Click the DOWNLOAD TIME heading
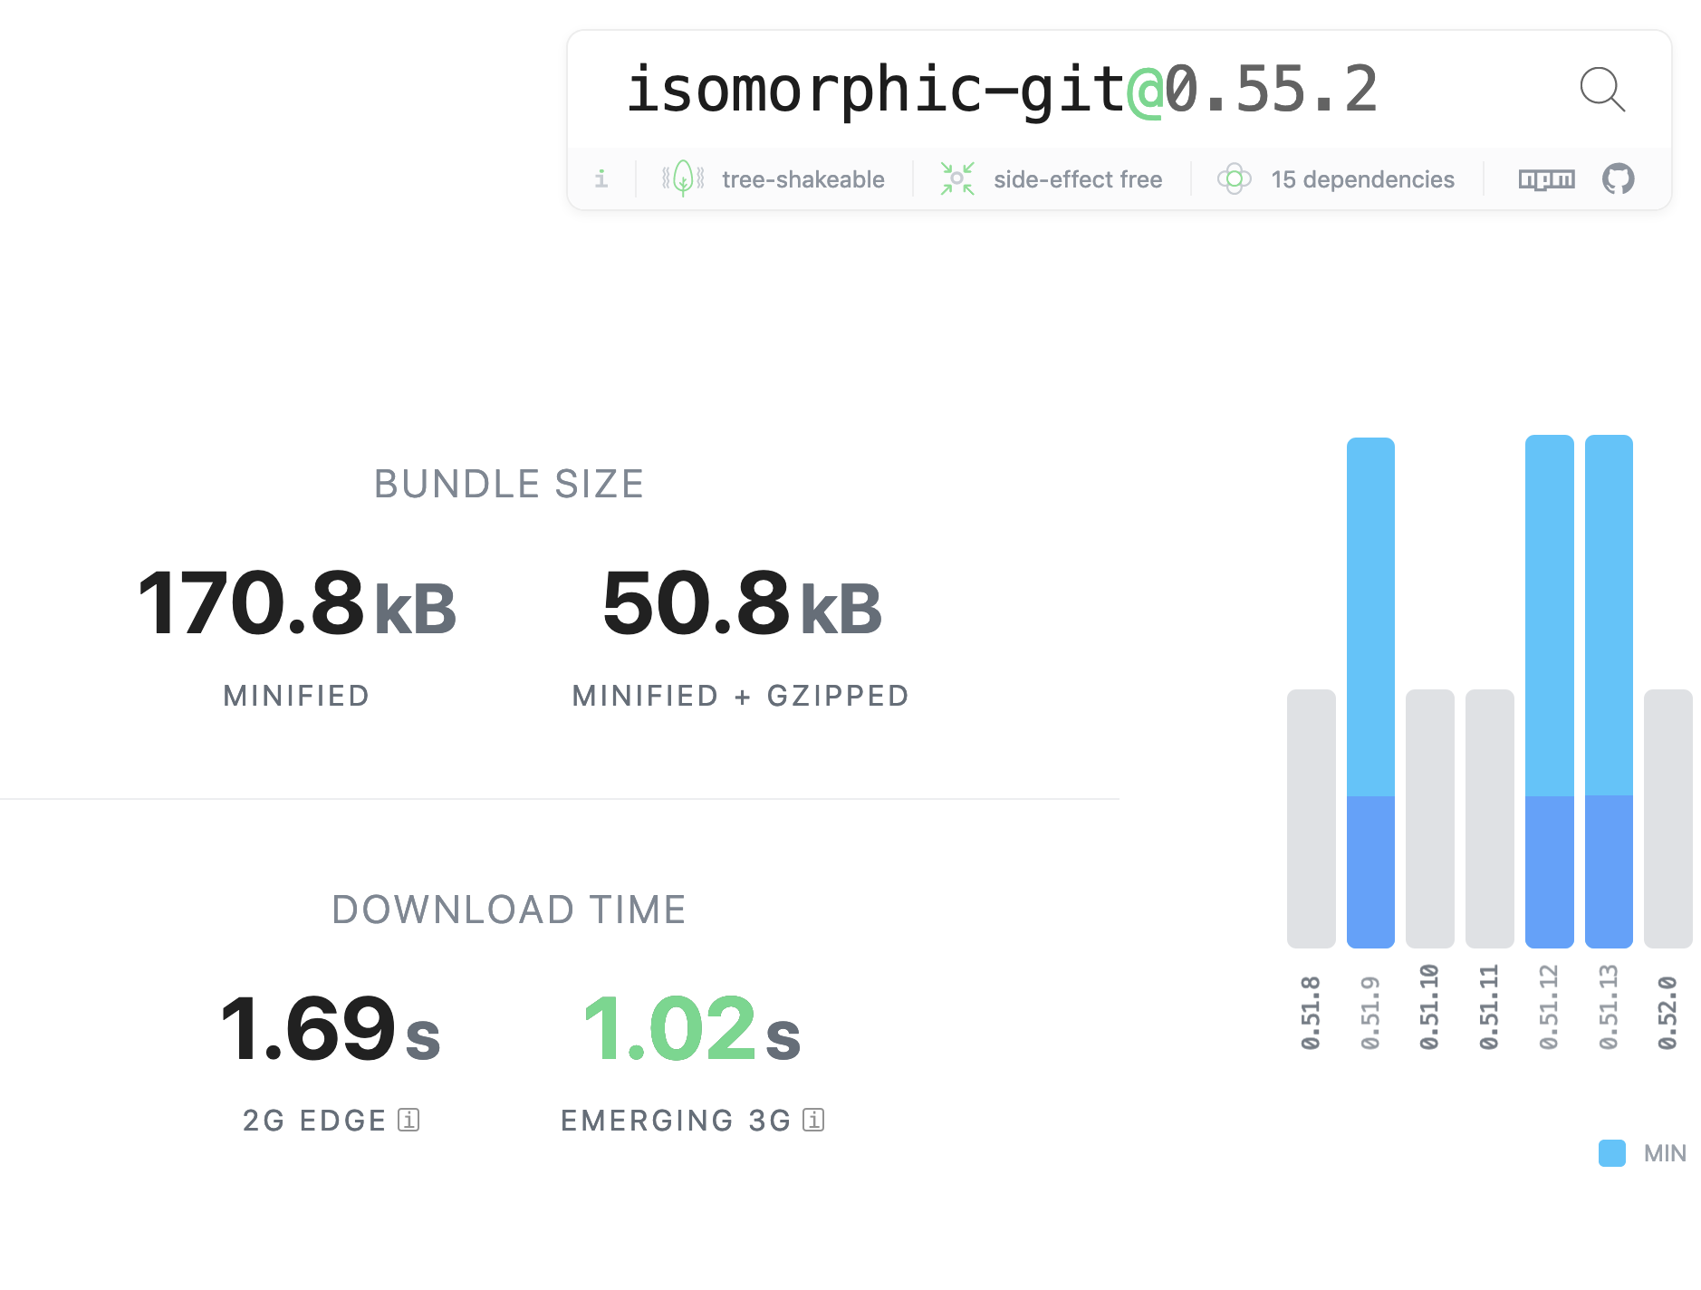The height and width of the screenshot is (1290, 1701). coord(509,910)
